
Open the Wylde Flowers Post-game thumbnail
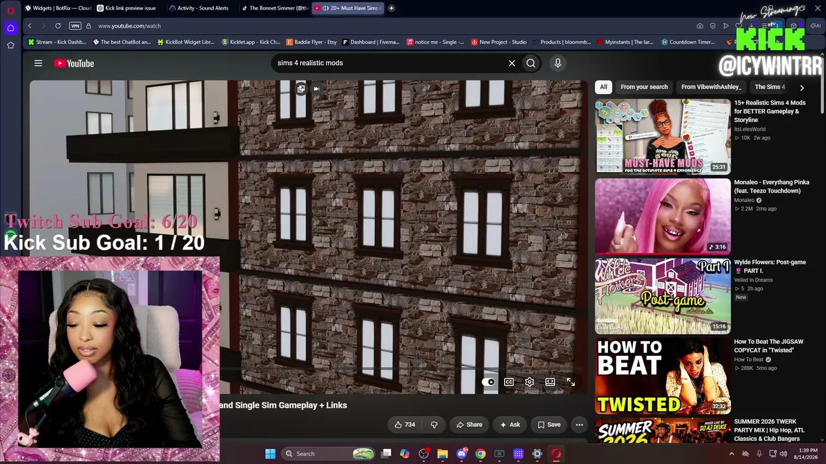pyautogui.click(x=663, y=296)
